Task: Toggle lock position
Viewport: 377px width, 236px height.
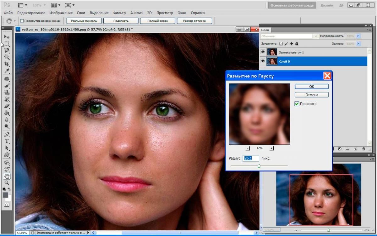Action: (291, 44)
